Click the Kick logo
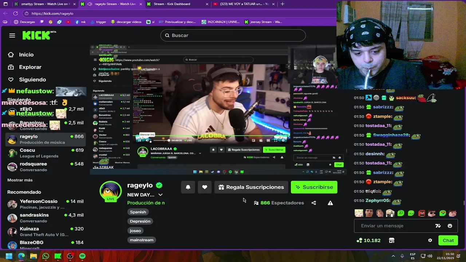The image size is (466, 262). 39,35
